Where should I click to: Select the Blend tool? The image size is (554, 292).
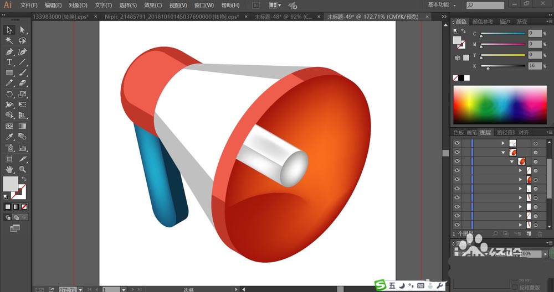click(22, 137)
